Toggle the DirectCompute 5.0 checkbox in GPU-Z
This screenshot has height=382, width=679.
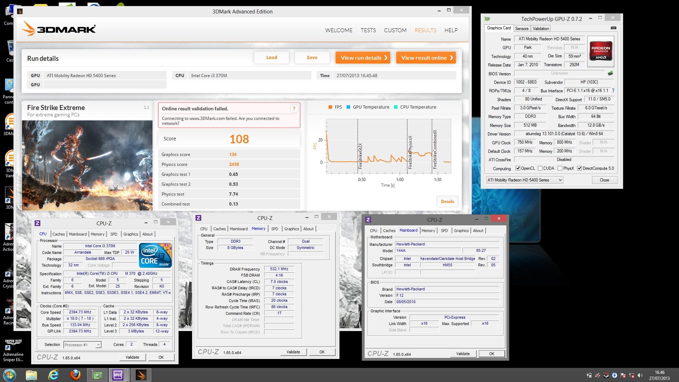[579, 168]
